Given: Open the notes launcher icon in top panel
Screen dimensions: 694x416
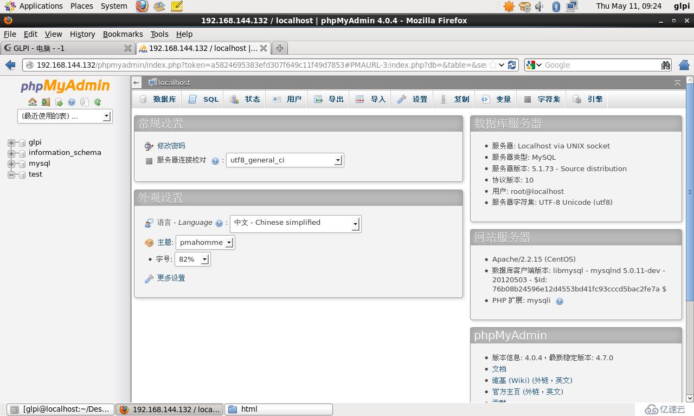Looking at the screenshot, I should point(176,6).
